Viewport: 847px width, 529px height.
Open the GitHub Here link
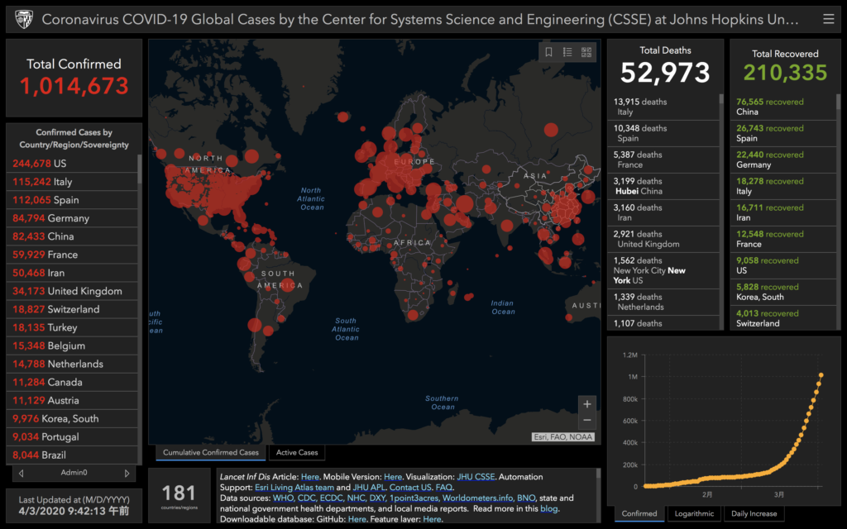tap(357, 519)
